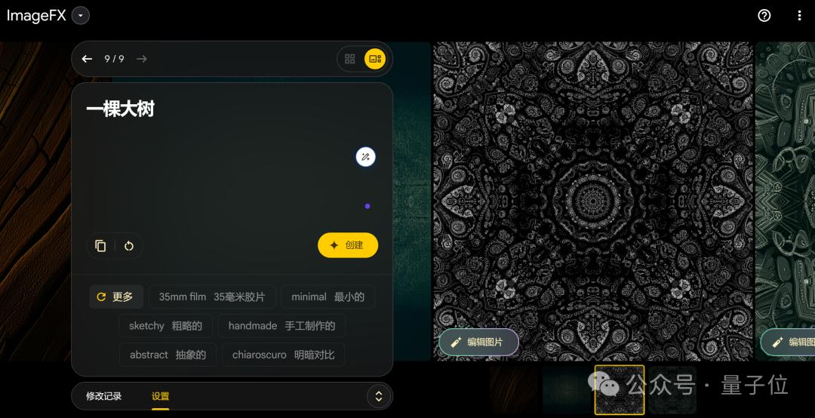The width and height of the screenshot is (815, 418).
Task: Choose the sketchy style chip
Action: tap(165, 326)
